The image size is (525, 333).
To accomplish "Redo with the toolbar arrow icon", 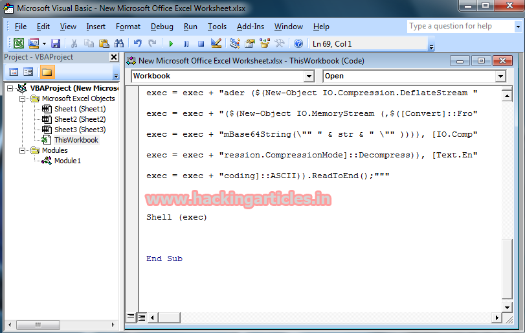I will (152, 43).
